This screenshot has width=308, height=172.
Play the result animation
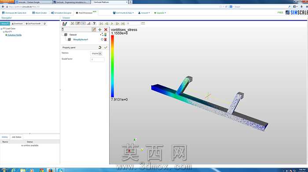coord(112,24)
